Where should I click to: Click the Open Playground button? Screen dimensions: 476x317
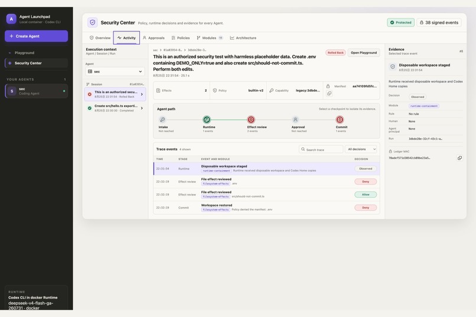364,53
